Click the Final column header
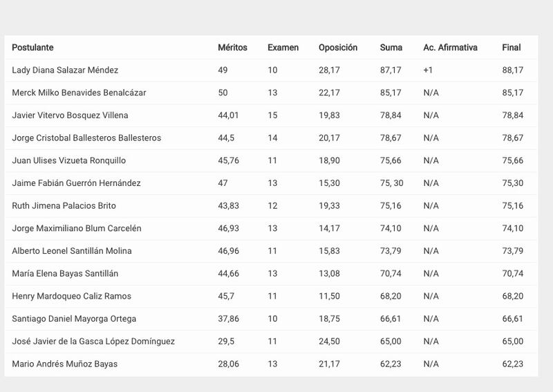The width and height of the screenshot is (553, 392). (x=512, y=47)
